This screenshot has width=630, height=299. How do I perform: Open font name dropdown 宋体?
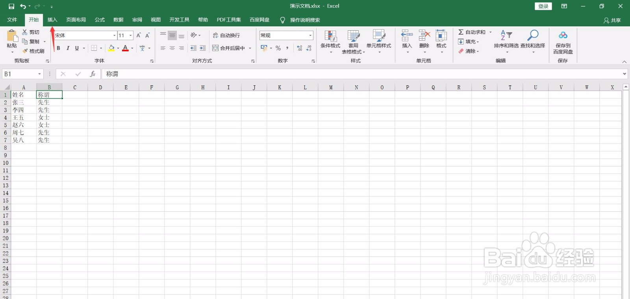point(114,35)
